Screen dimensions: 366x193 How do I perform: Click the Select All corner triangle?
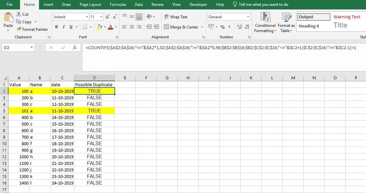point(5,78)
